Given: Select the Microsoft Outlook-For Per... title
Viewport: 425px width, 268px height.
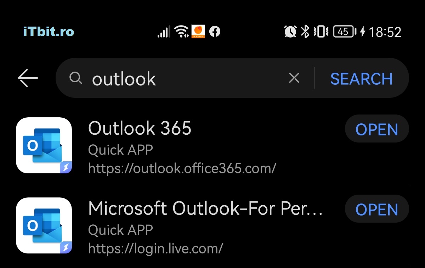Looking at the screenshot, I should 205,208.
